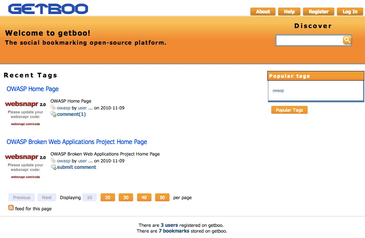Image resolution: width=365 pixels, height=238 pixels.
Task: Click the GetBoo logo
Action: click(x=48, y=9)
